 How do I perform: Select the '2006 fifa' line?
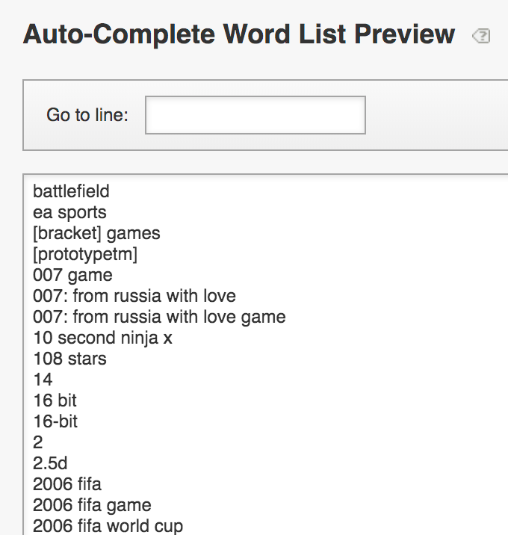[x=67, y=484]
